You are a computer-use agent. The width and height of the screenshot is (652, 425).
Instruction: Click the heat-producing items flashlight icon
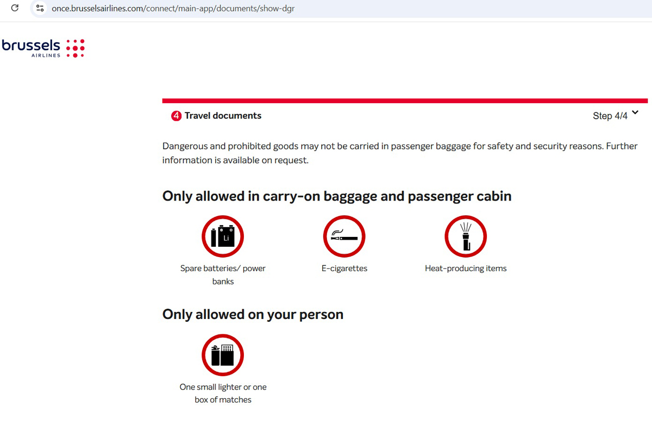(x=466, y=236)
